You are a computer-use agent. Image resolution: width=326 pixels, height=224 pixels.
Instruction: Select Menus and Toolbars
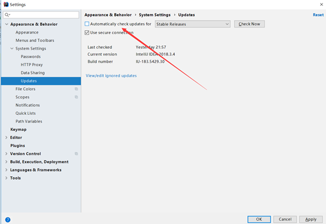tap(35, 41)
